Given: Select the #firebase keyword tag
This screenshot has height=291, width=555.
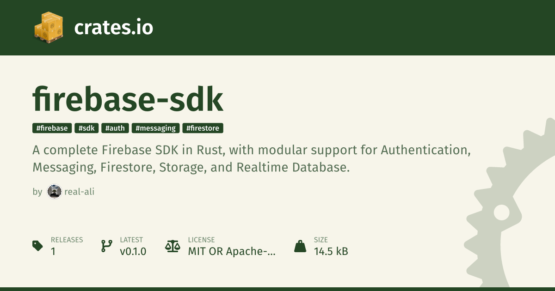Looking at the screenshot, I should pyautogui.click(x=52, y=128).
